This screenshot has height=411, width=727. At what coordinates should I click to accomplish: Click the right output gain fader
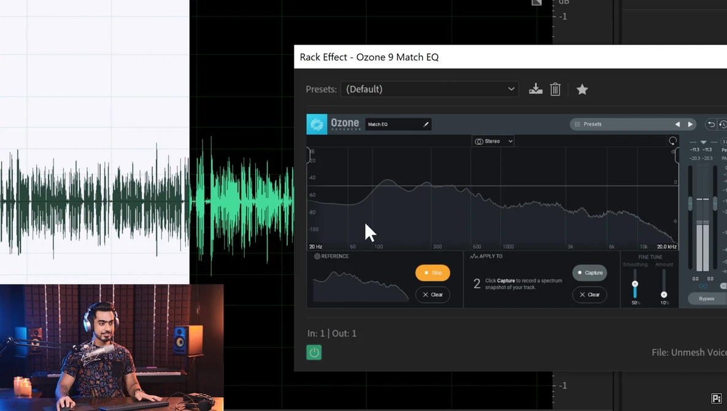pyautogui.click(x=715, y=203)
